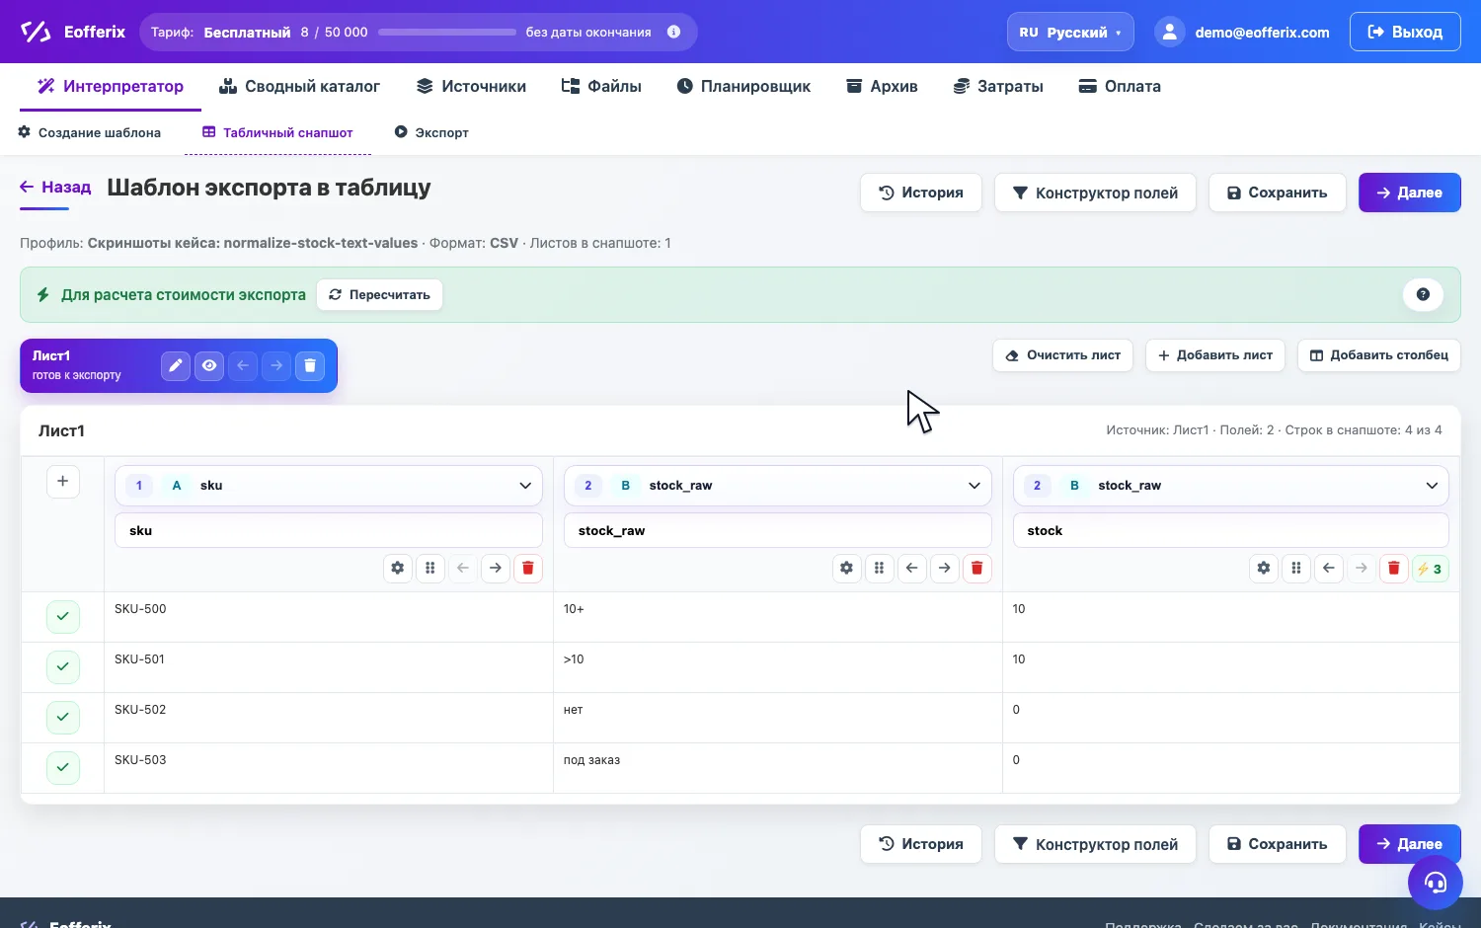Image resolution: width=1481 pixels, height=928 pixels.
Task: Open top Конструктор полей button
Action: click(x=1095, y=193)
